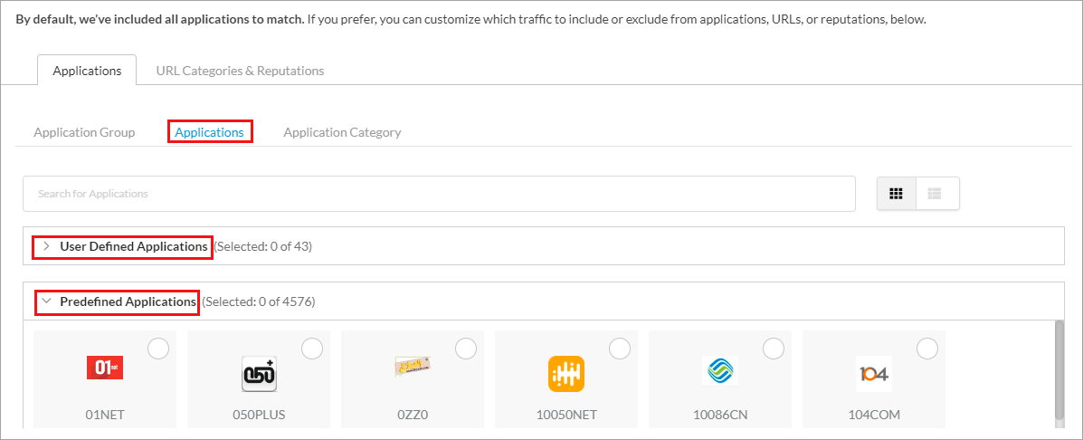Click the 104COM application logo
Viewport: 1083px width, 440px height.
pyautogui.click(x=874, y=373)
